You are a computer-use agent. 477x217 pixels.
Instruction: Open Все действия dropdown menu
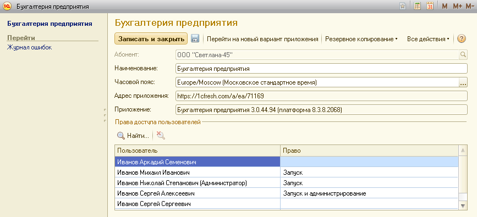click(428, 39)
